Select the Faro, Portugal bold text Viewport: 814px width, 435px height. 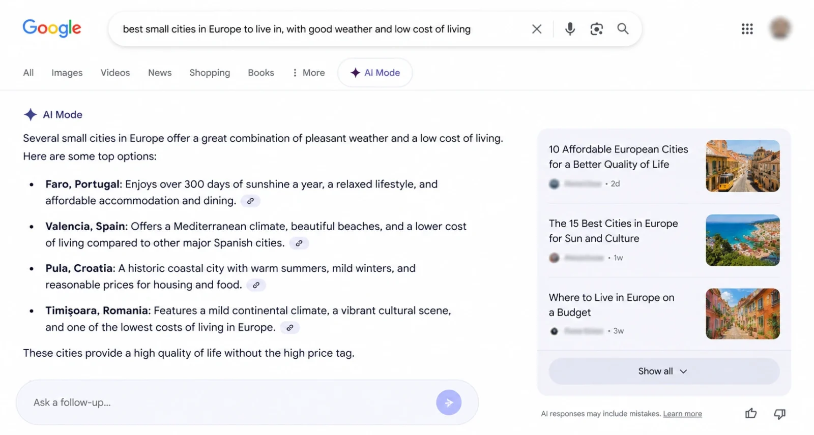[x=82, y=184]
